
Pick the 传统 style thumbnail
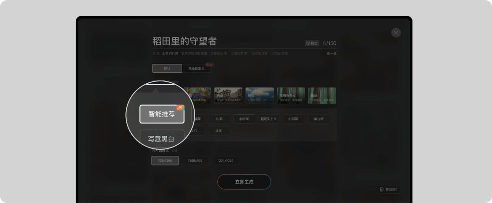228,95
